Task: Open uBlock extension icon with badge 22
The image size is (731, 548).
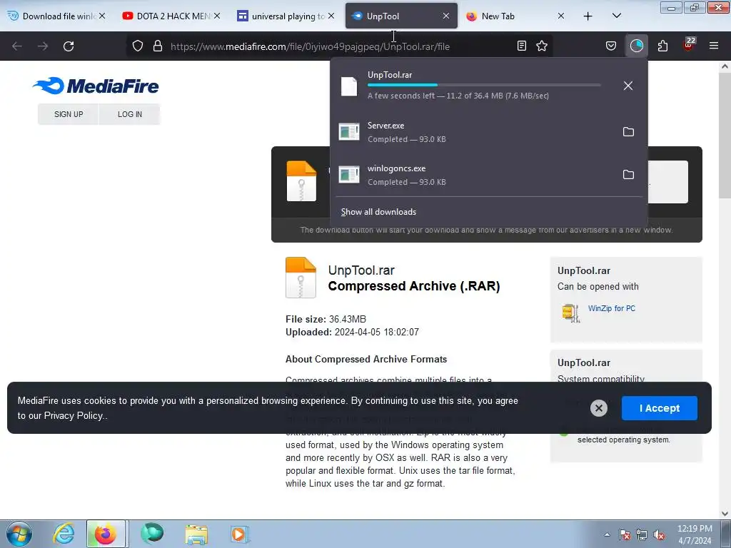Action: [689, 45]
